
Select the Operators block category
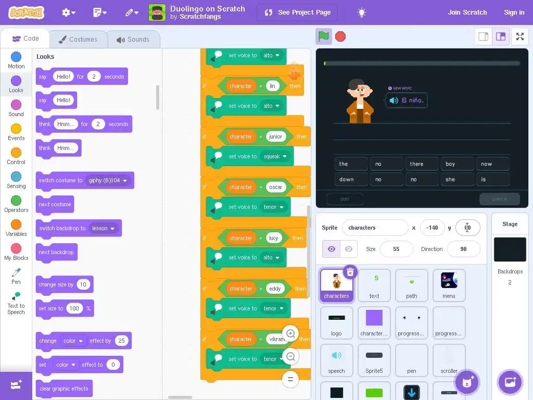click(16, 204)
